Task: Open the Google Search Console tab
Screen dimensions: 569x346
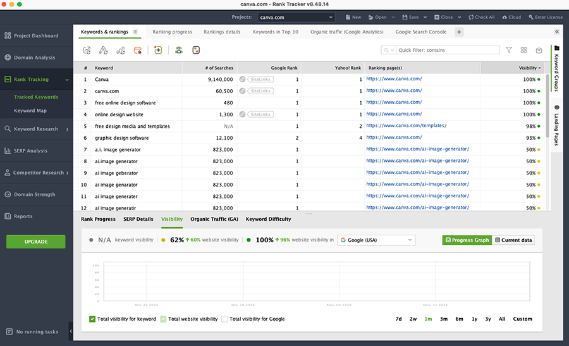Action: 420,32
